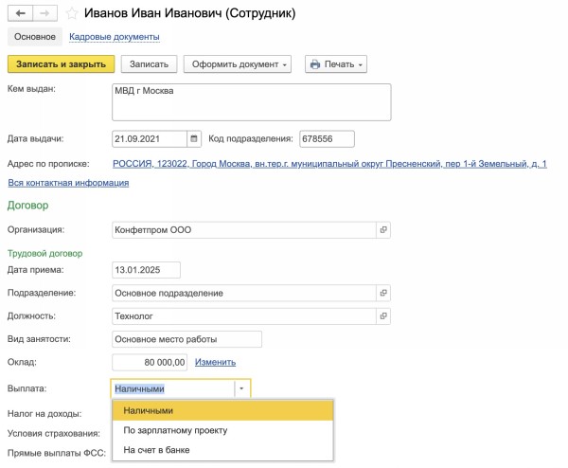Screen dimensions: 568x468
Task: Choose По зарплатному проекту option
Action: (x=175, y=430)
